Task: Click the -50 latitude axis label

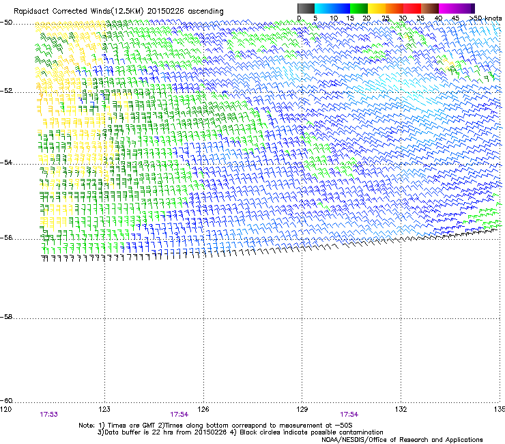Action: pyautogui.click(x=6, y=23)
